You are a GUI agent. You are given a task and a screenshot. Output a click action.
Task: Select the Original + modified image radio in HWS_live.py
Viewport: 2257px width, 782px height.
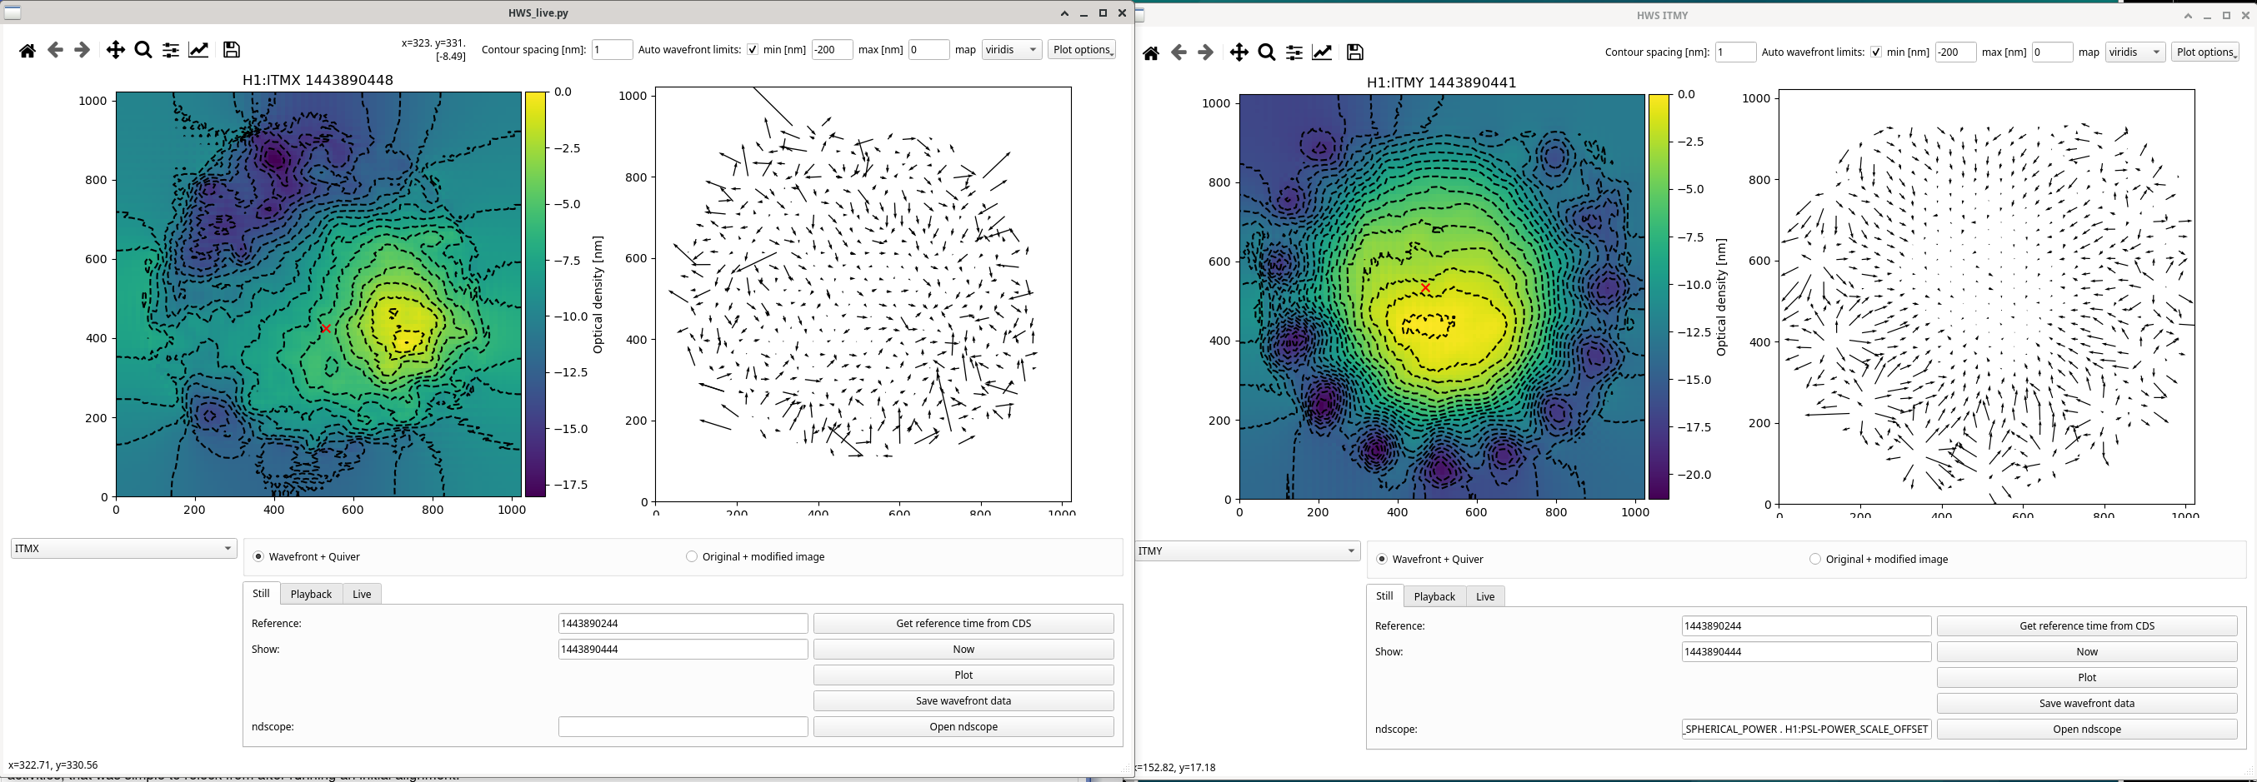[x=692, y=557]
